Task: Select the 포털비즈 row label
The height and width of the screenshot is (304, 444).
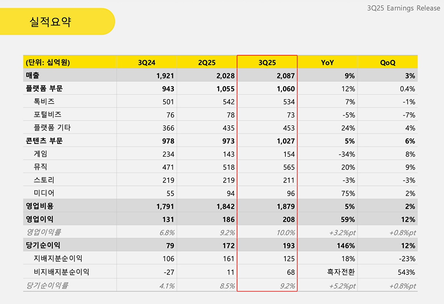Action: tap(42, 115)
